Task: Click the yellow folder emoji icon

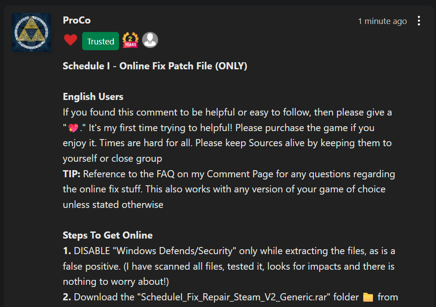Action: point(368,297)
